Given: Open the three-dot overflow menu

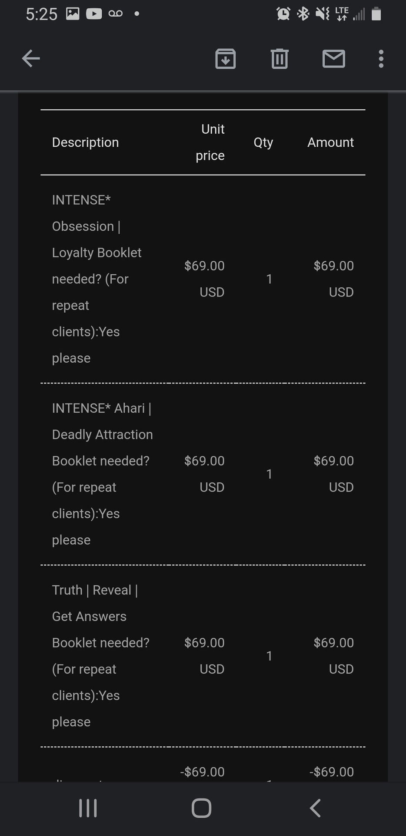Looking at the screenshot, I should pyautogui.click(x=381, y=59).
